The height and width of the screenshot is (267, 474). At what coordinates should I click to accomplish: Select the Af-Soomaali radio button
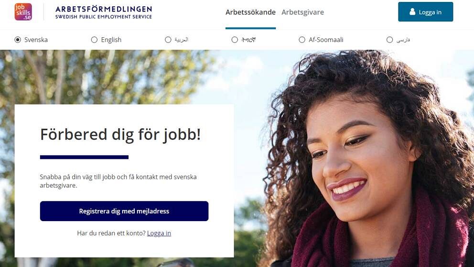coord(302,40)
